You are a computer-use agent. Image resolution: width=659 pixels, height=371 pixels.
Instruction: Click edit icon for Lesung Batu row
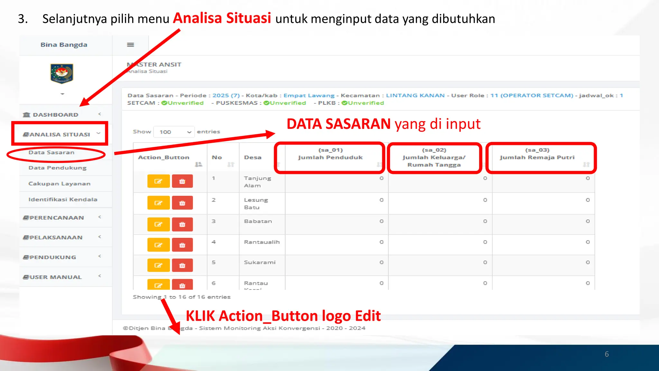[158, 203]
